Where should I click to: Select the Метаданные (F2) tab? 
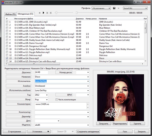pyautogui.click(x=26, y=14)
